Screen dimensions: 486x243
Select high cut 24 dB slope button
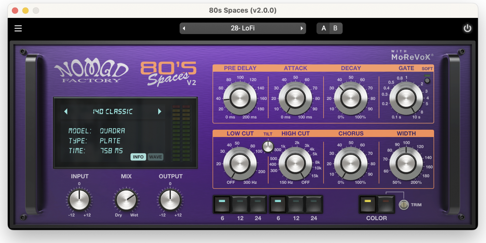click(313, 204)
